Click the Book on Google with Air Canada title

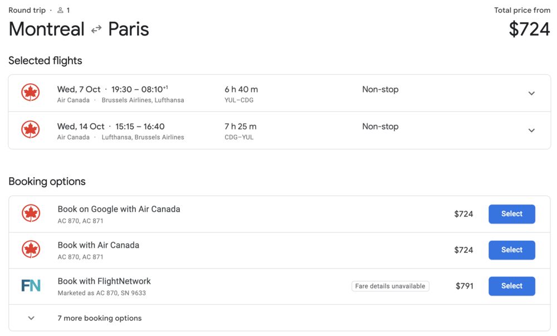click(x=119, y=209)
